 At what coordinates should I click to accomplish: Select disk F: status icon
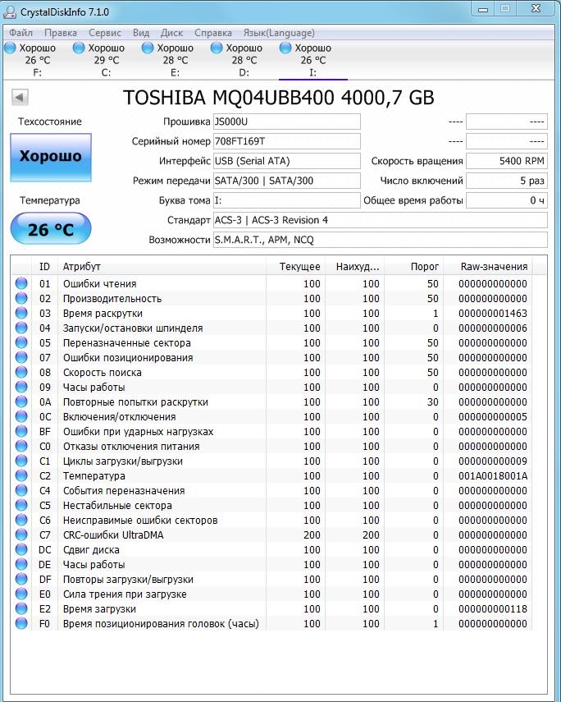pyautogui.click(x=10, y=48)
